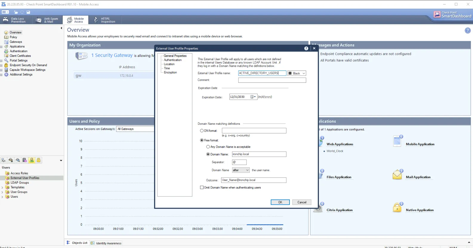This screenshot has width=473, height=248.
Task: Open the Data Loss Prevention tab
Action: (x=14, y=20)
